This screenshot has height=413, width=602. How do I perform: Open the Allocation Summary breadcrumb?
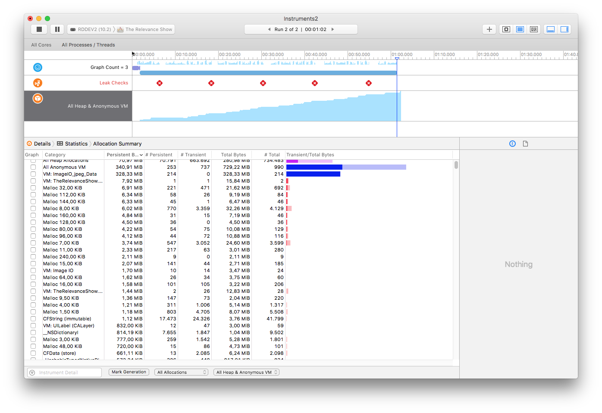(x=117, y=144)
